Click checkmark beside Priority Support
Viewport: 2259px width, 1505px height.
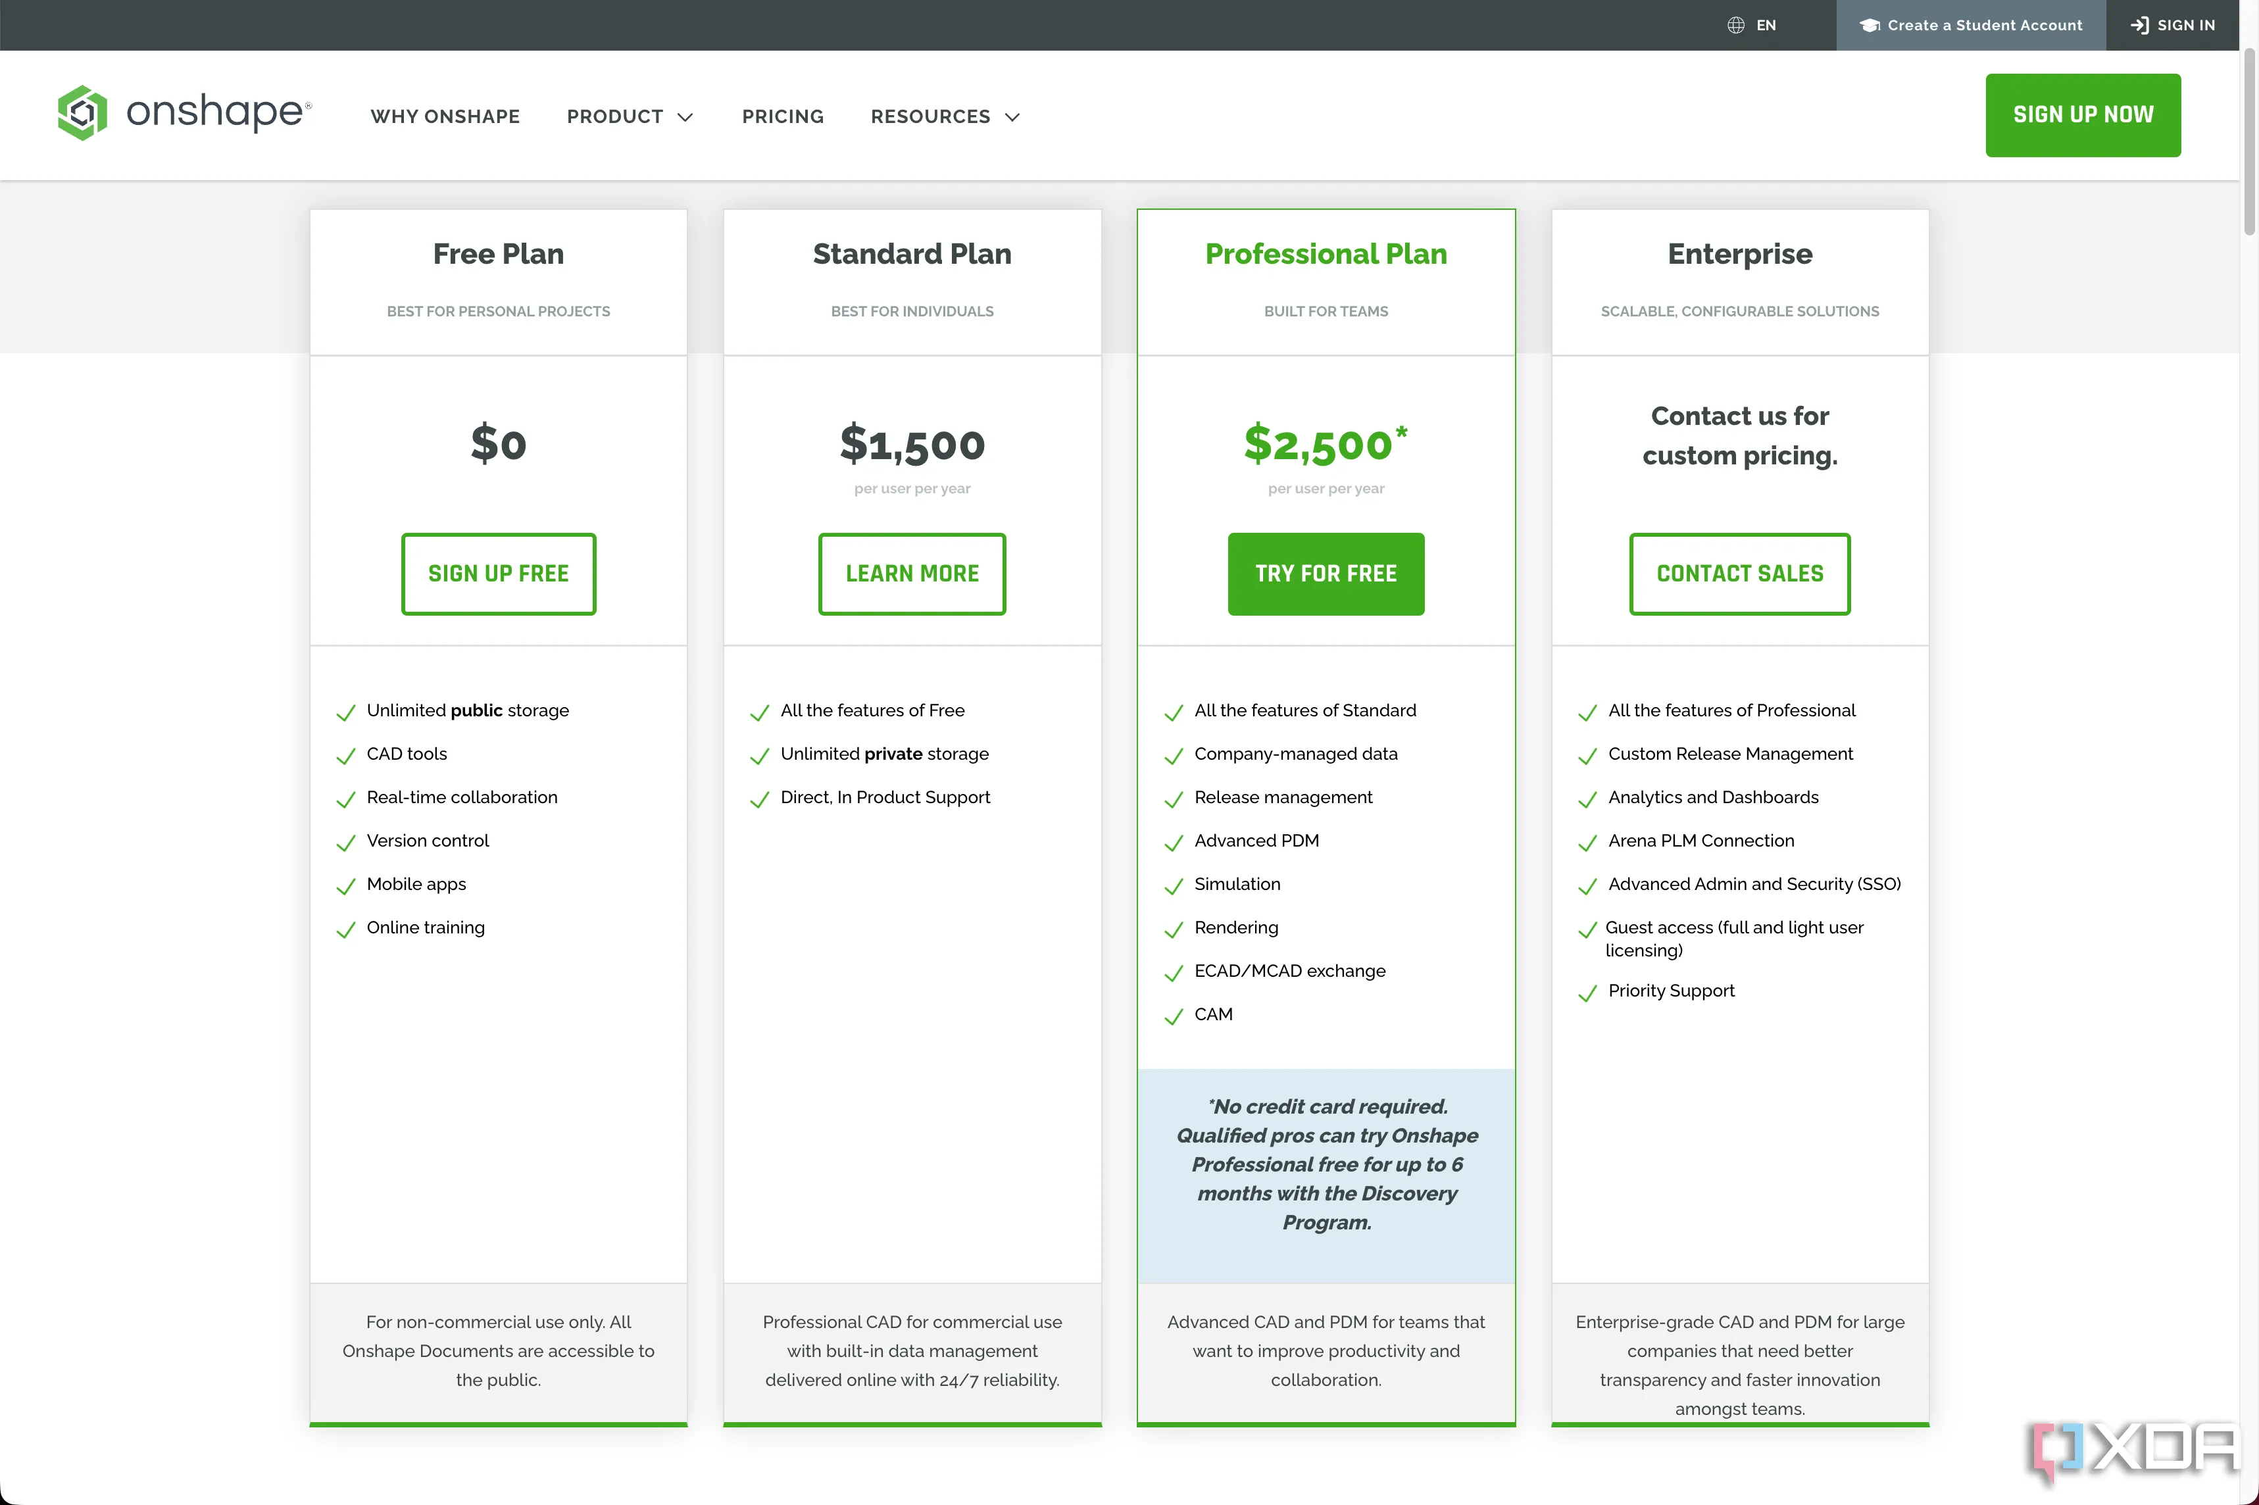click(1587, 993)
